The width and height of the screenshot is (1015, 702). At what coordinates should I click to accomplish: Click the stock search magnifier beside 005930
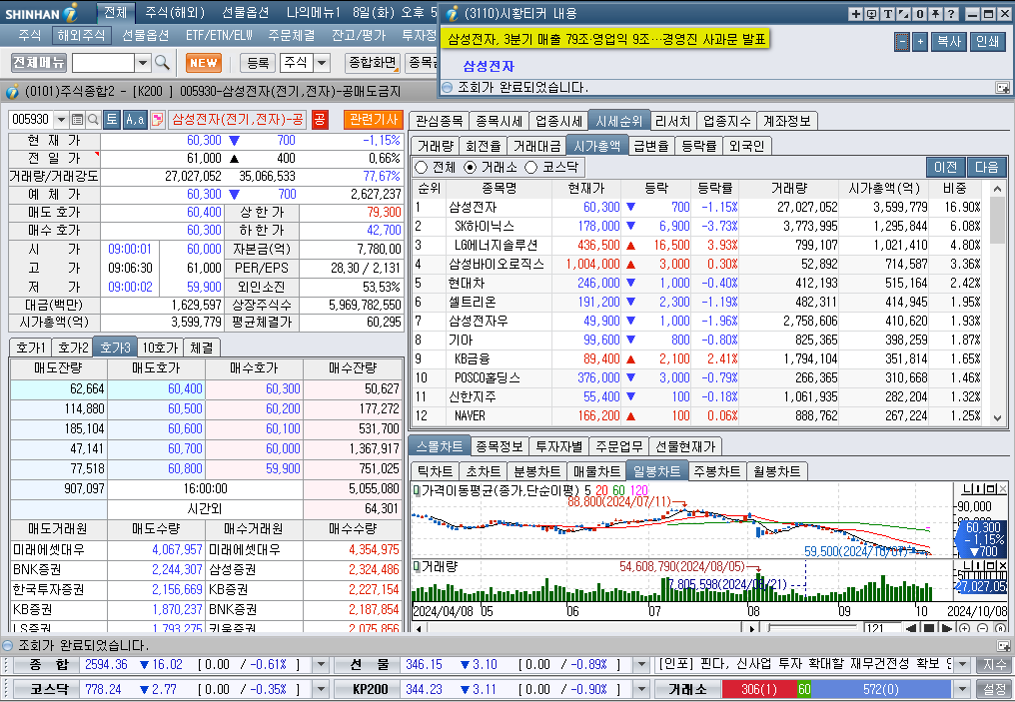[93, 119]
